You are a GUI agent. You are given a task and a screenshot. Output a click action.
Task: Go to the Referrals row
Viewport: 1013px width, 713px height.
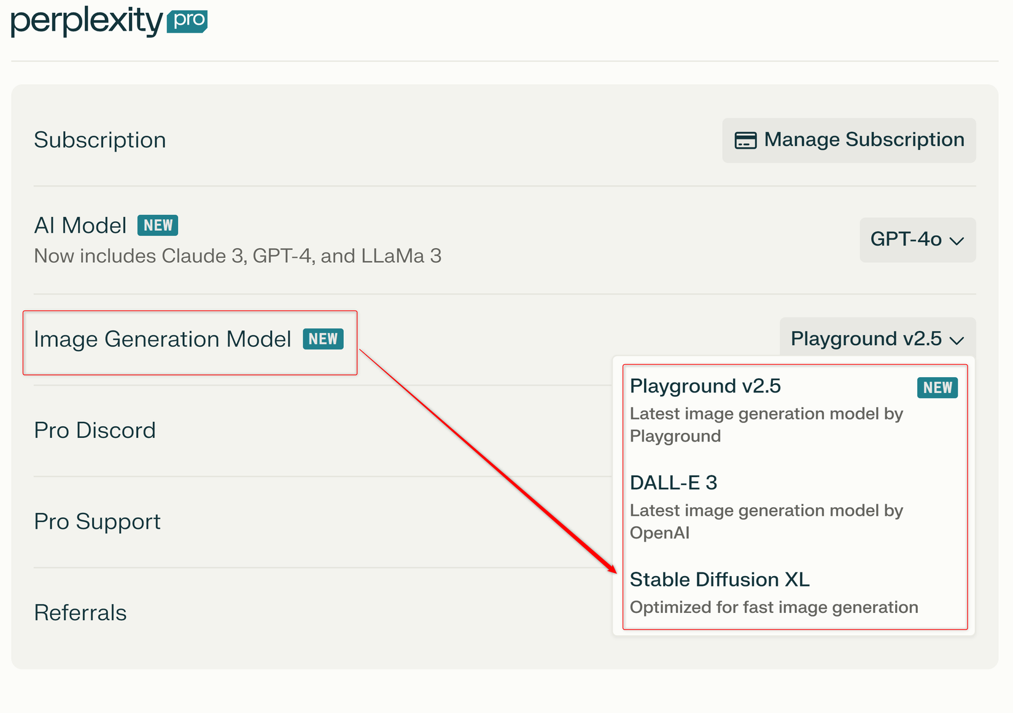[80, 613]
